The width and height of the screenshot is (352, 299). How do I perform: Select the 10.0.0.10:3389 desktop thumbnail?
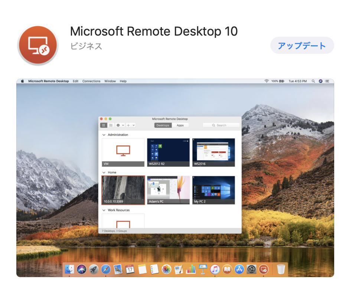click(x=123, y=190)
